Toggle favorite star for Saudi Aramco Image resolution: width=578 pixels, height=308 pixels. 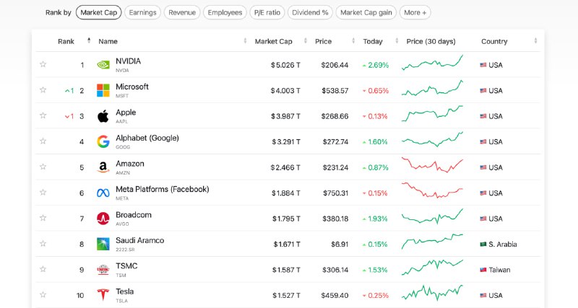point(43,244)
